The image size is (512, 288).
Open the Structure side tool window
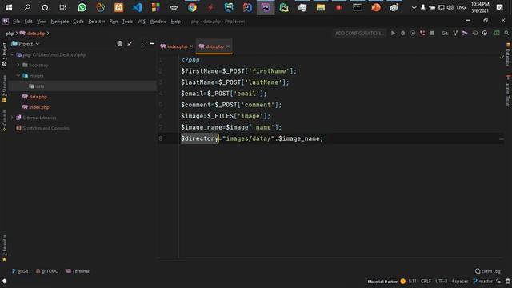pyautogui.click(x=4, y=89)
